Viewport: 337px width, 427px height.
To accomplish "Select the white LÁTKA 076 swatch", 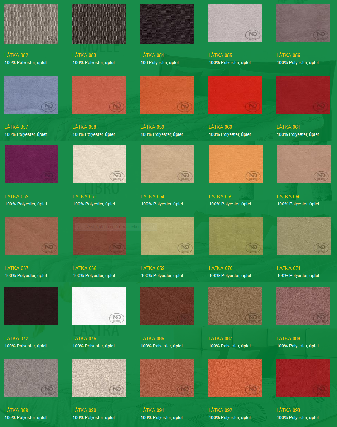I will click(x=99, y=306).
